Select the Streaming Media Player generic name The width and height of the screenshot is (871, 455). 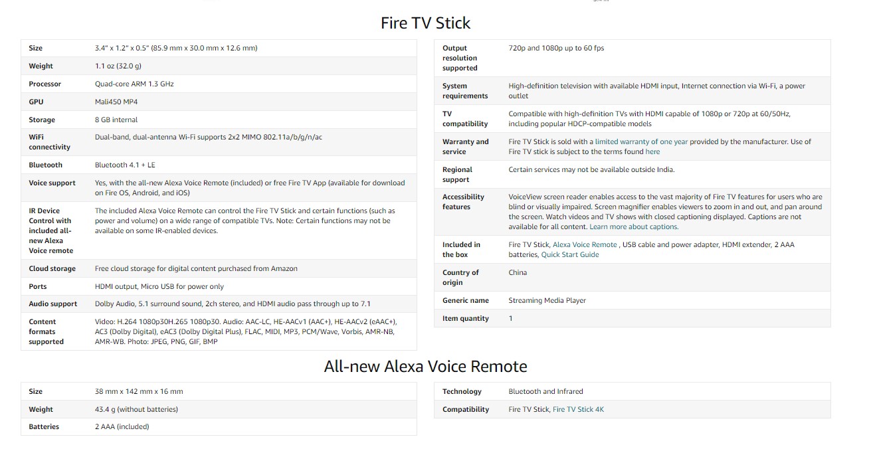pos(547,300)
